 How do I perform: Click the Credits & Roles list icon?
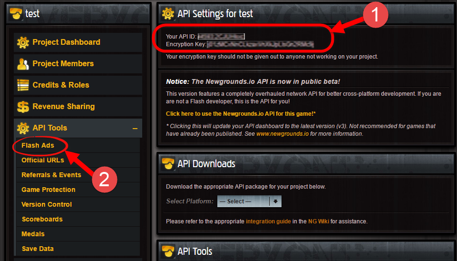[23, 85]
